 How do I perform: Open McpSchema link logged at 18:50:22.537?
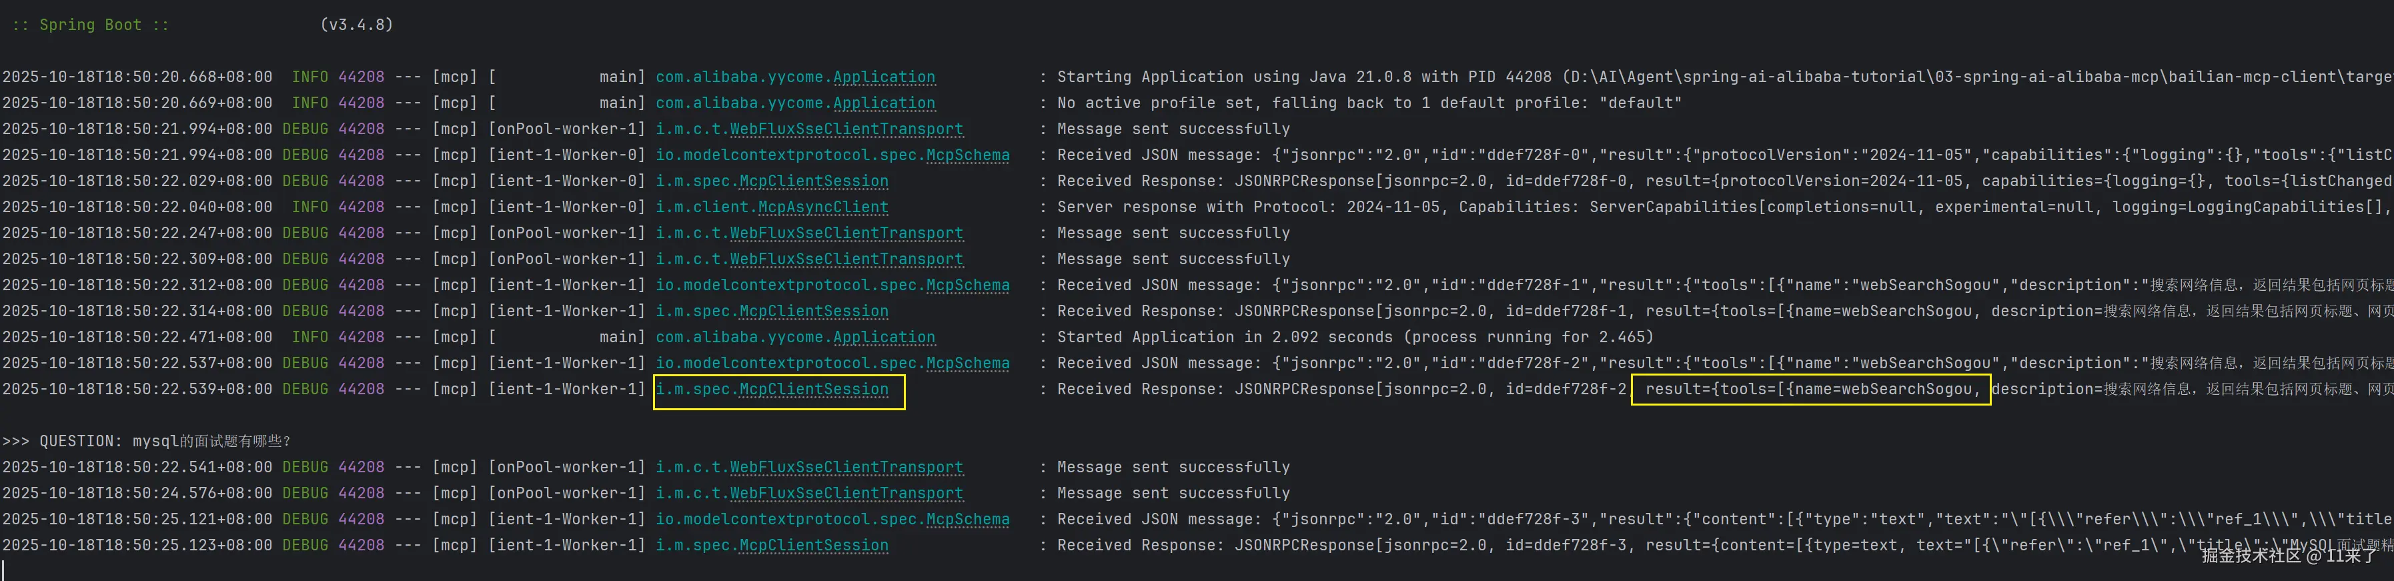(967, 364)
